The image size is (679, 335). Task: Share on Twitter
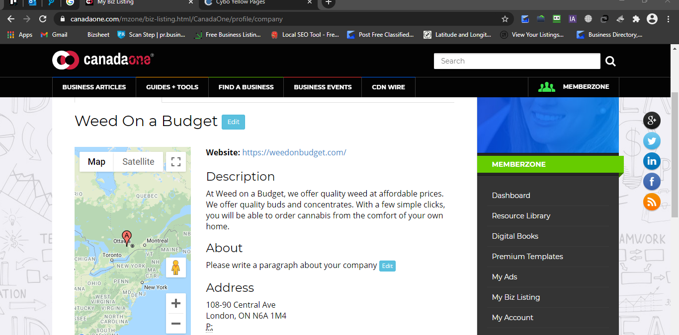pyautogui.click(x=652, y=141)
